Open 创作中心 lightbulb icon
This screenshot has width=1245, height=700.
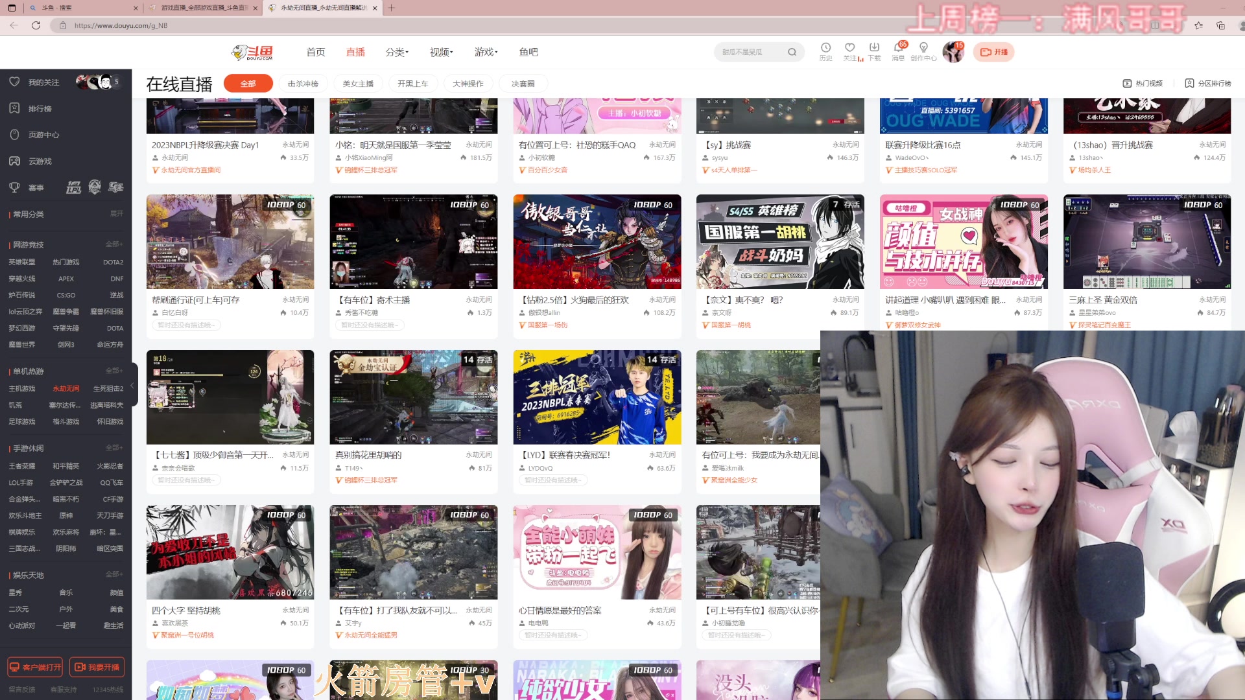coord(923,48)
